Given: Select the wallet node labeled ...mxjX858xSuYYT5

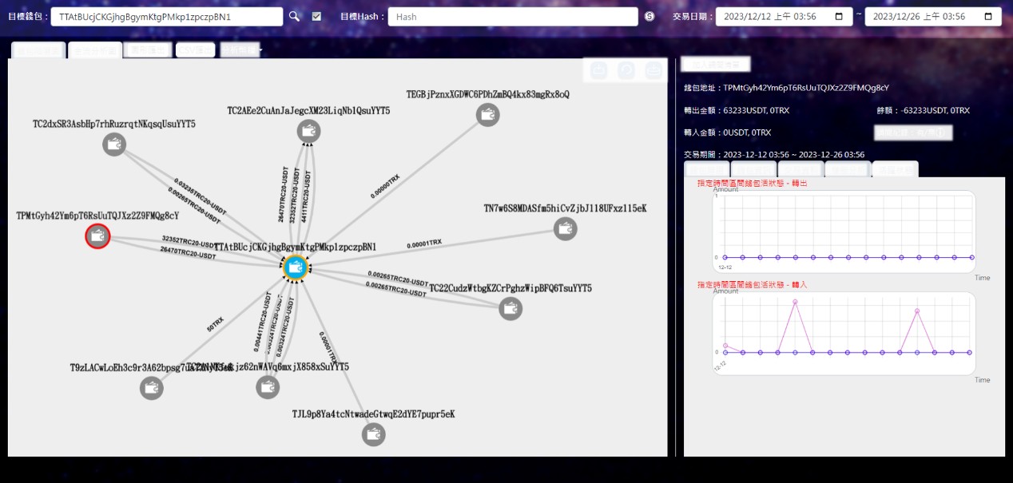Looking at the screenshot, I should tap(268, 387).
